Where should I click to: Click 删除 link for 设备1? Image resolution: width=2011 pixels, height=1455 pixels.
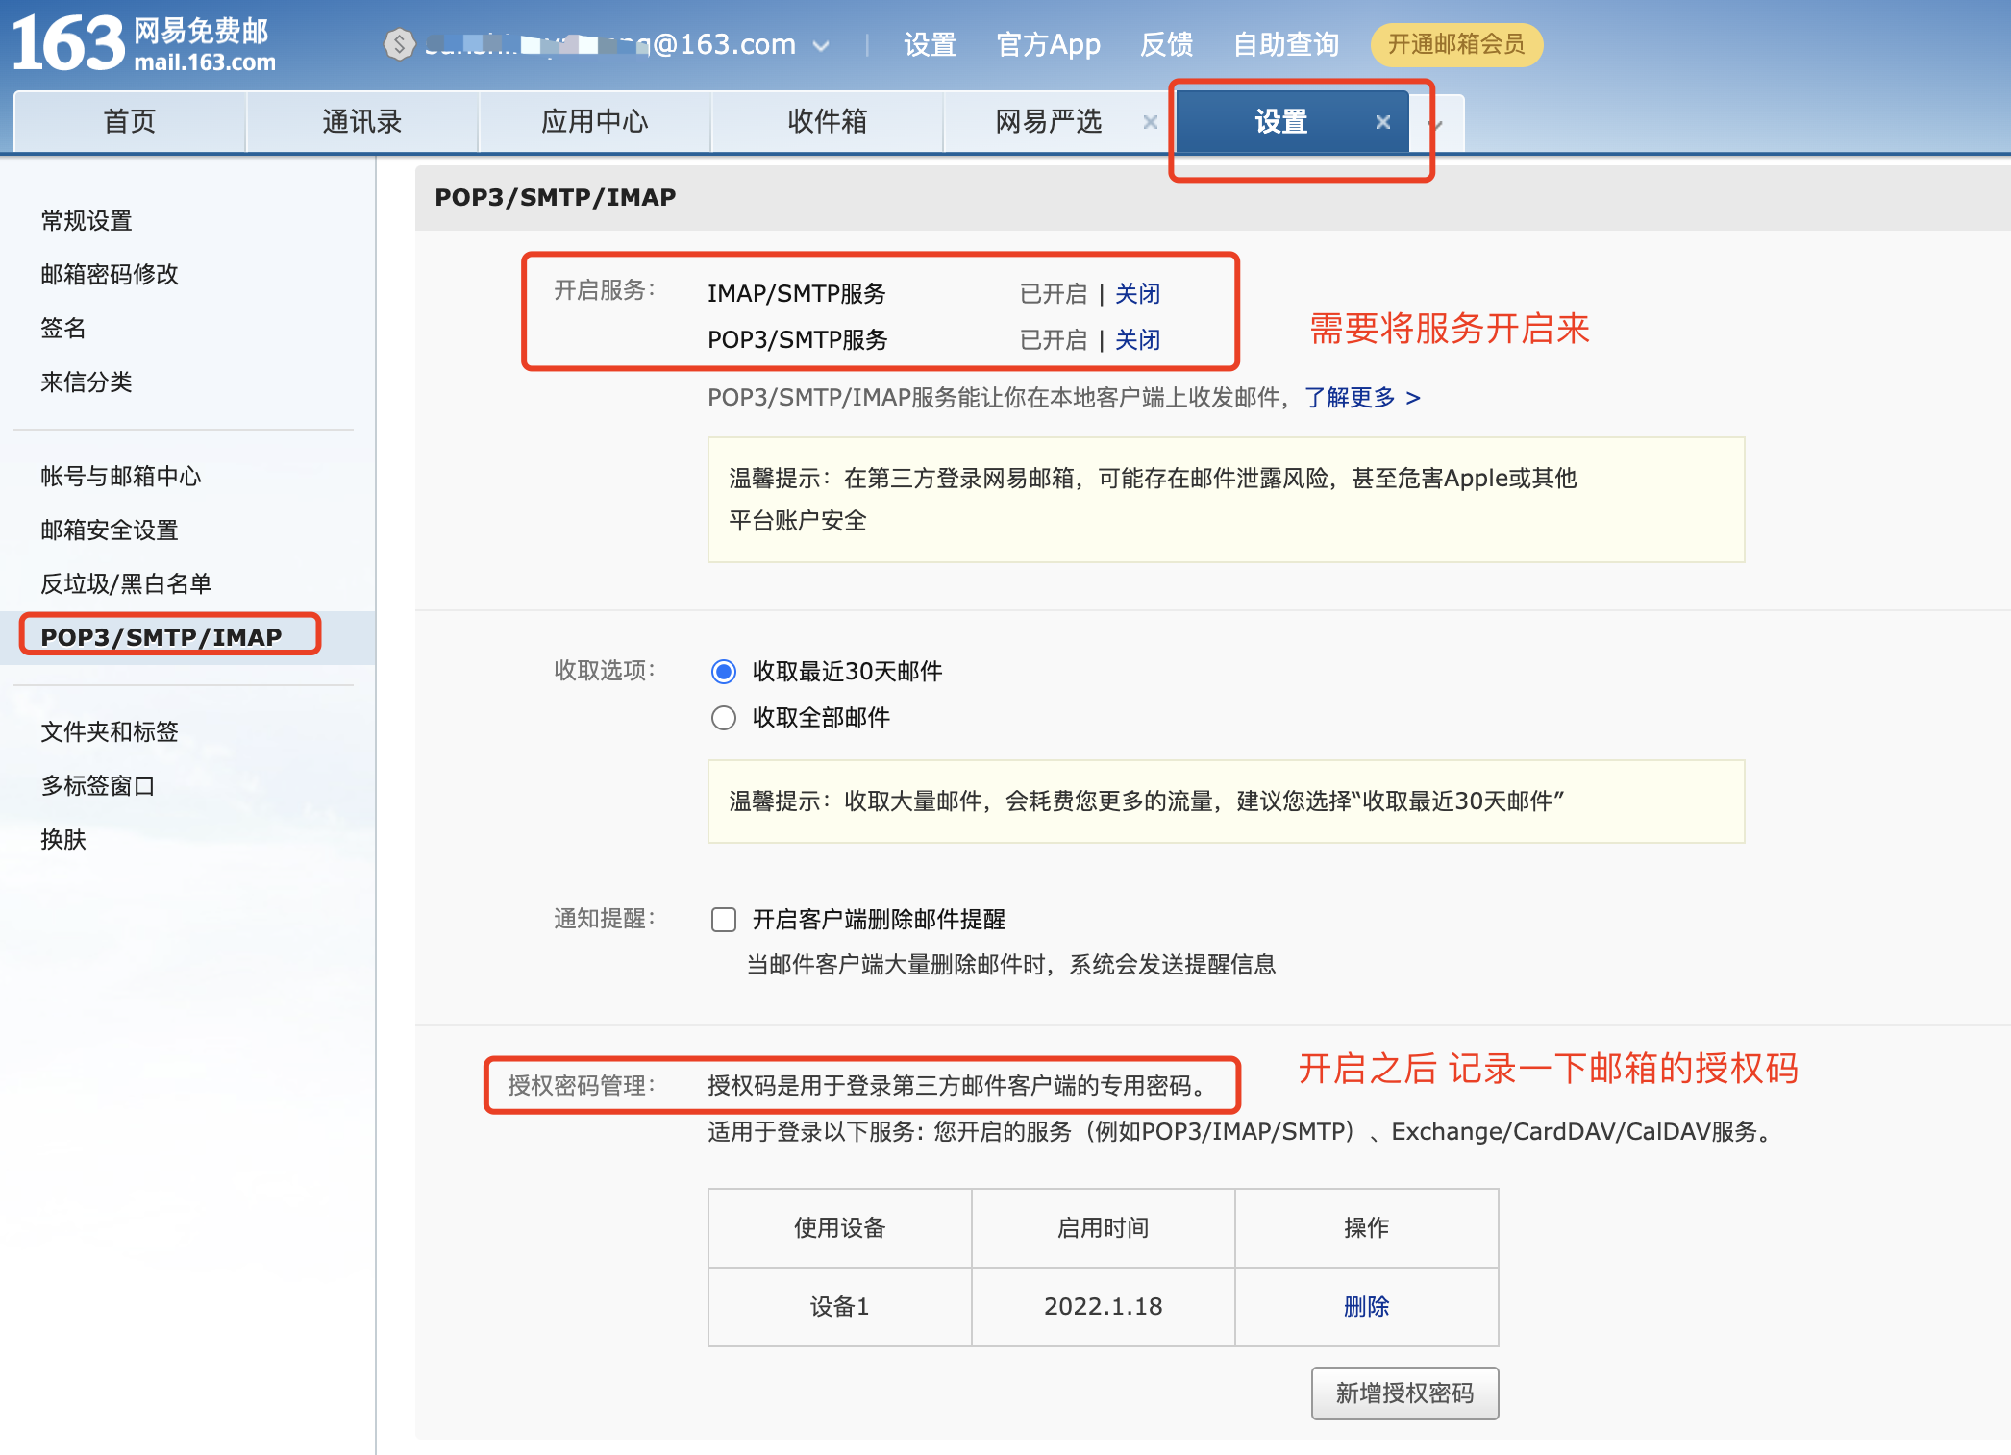click(1366, 1306)
